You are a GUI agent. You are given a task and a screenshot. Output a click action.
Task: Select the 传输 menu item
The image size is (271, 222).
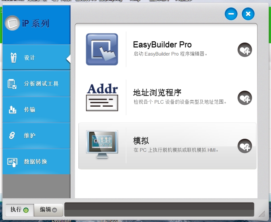(30, 110)
